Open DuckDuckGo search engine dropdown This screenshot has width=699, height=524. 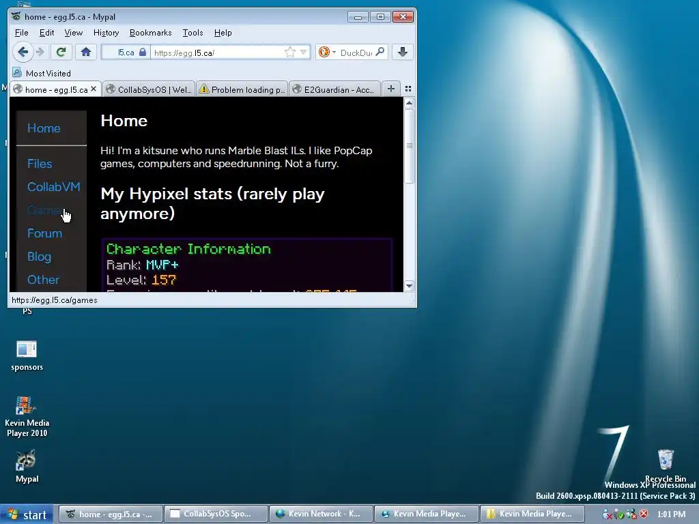[x=327, y=52]
